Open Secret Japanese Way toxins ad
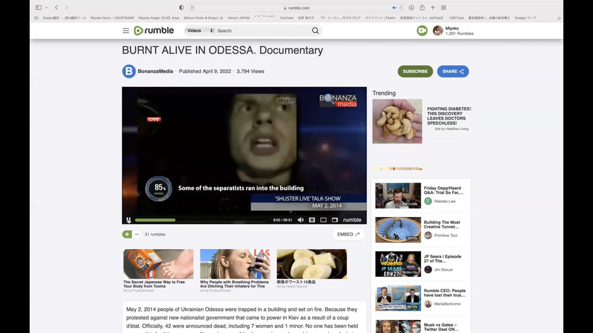 tap(158, 270)
